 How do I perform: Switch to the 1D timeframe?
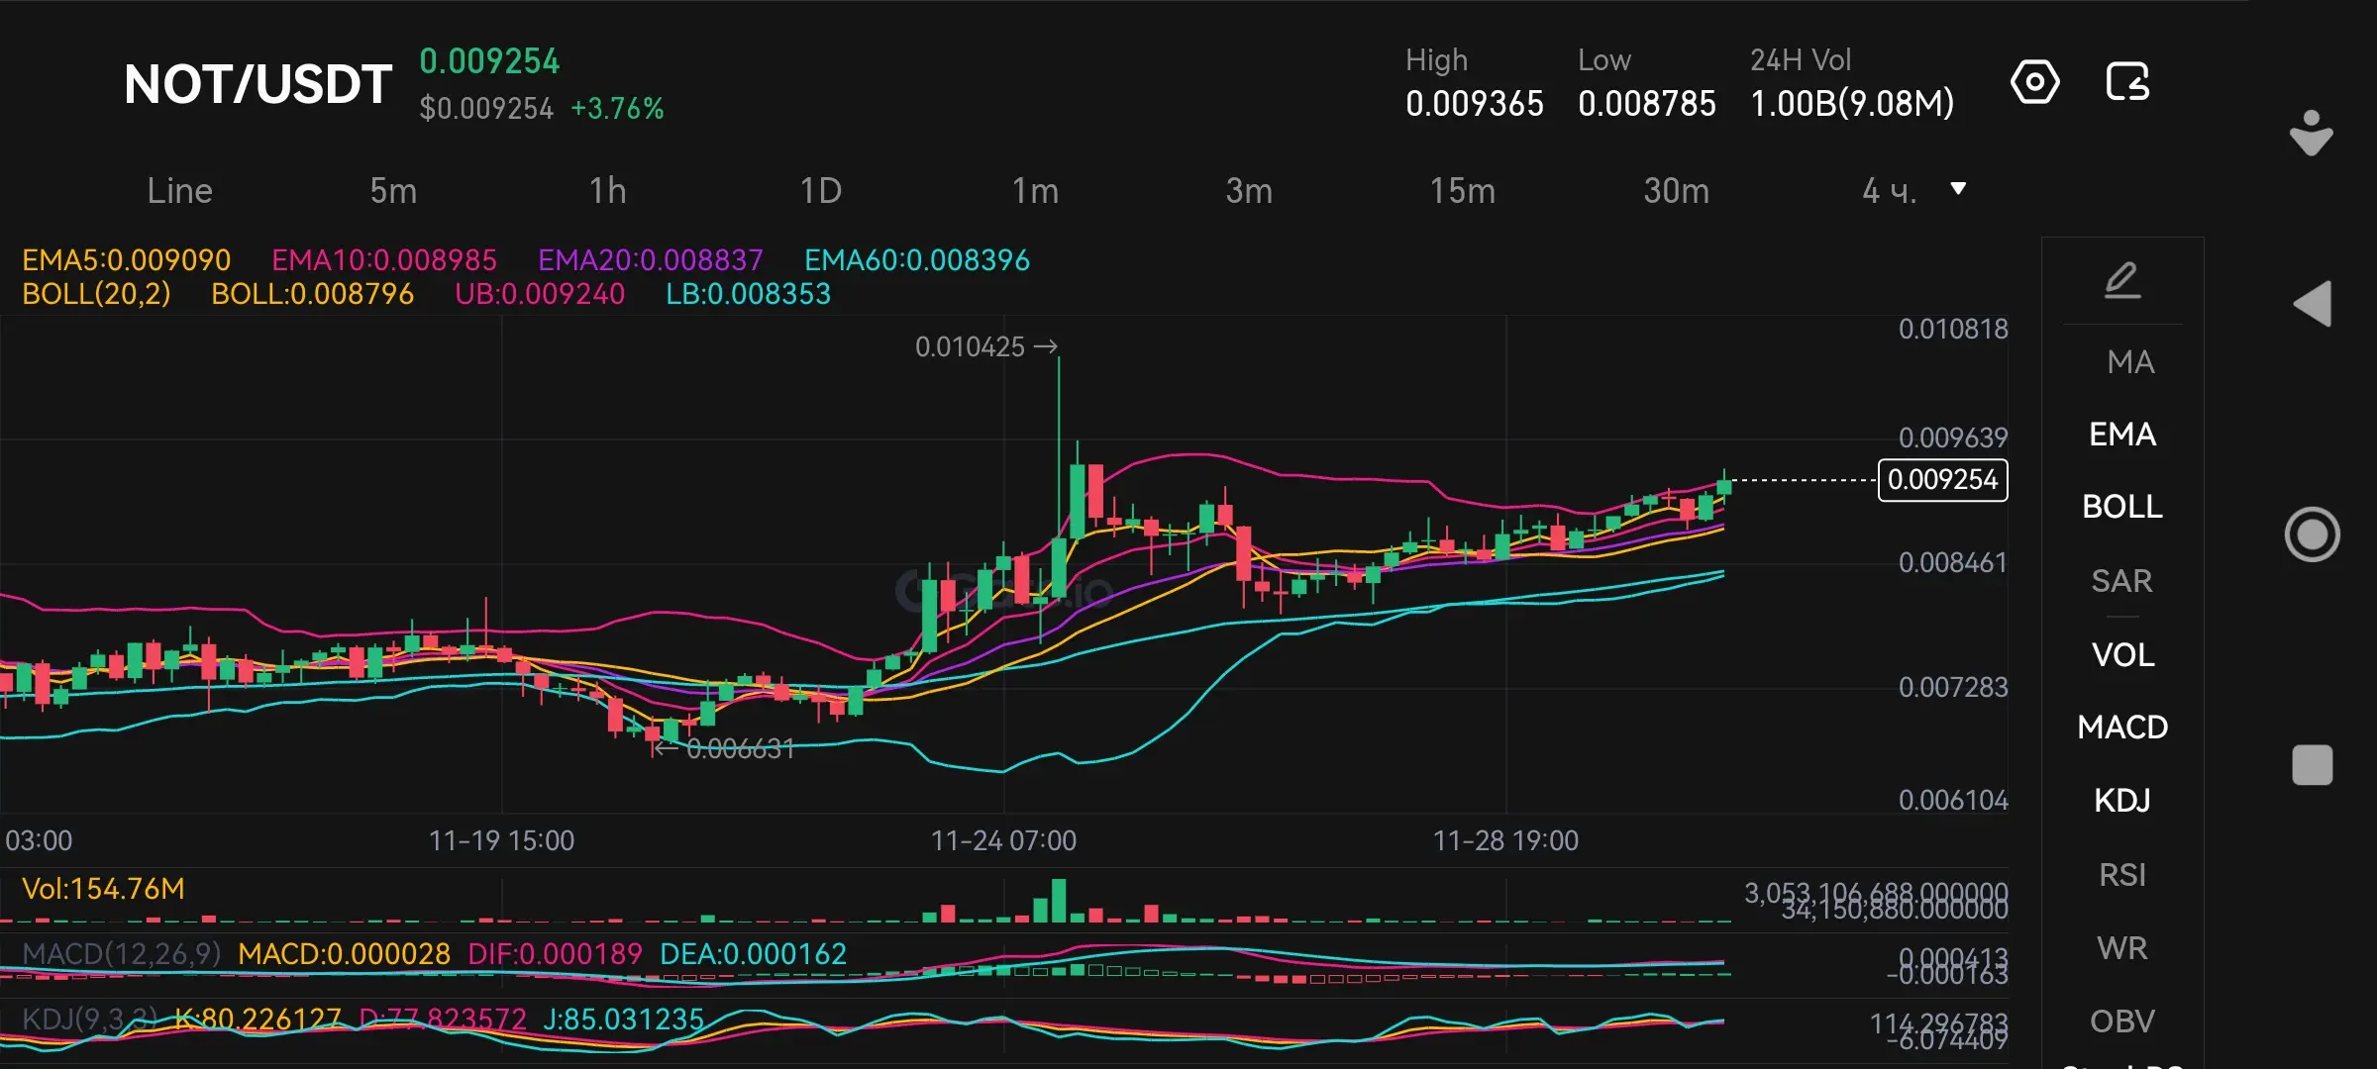(x=820, y=191)
